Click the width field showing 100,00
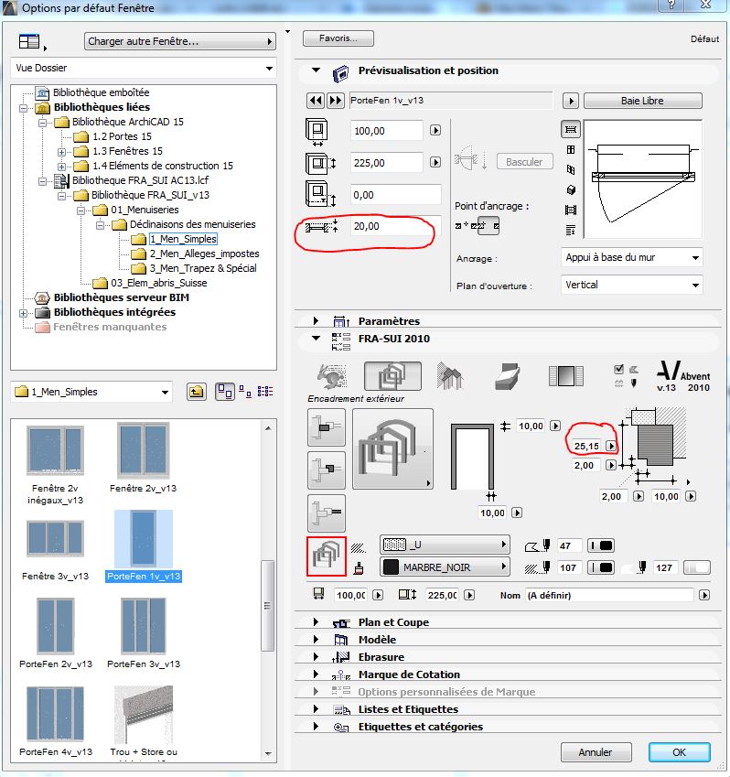 point(387,131)
